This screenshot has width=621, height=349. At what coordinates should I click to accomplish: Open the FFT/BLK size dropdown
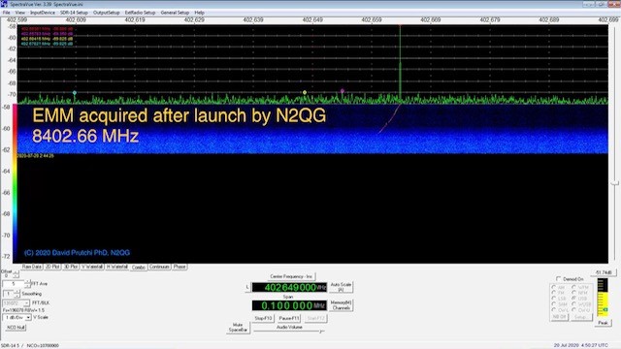pos(16,303)
